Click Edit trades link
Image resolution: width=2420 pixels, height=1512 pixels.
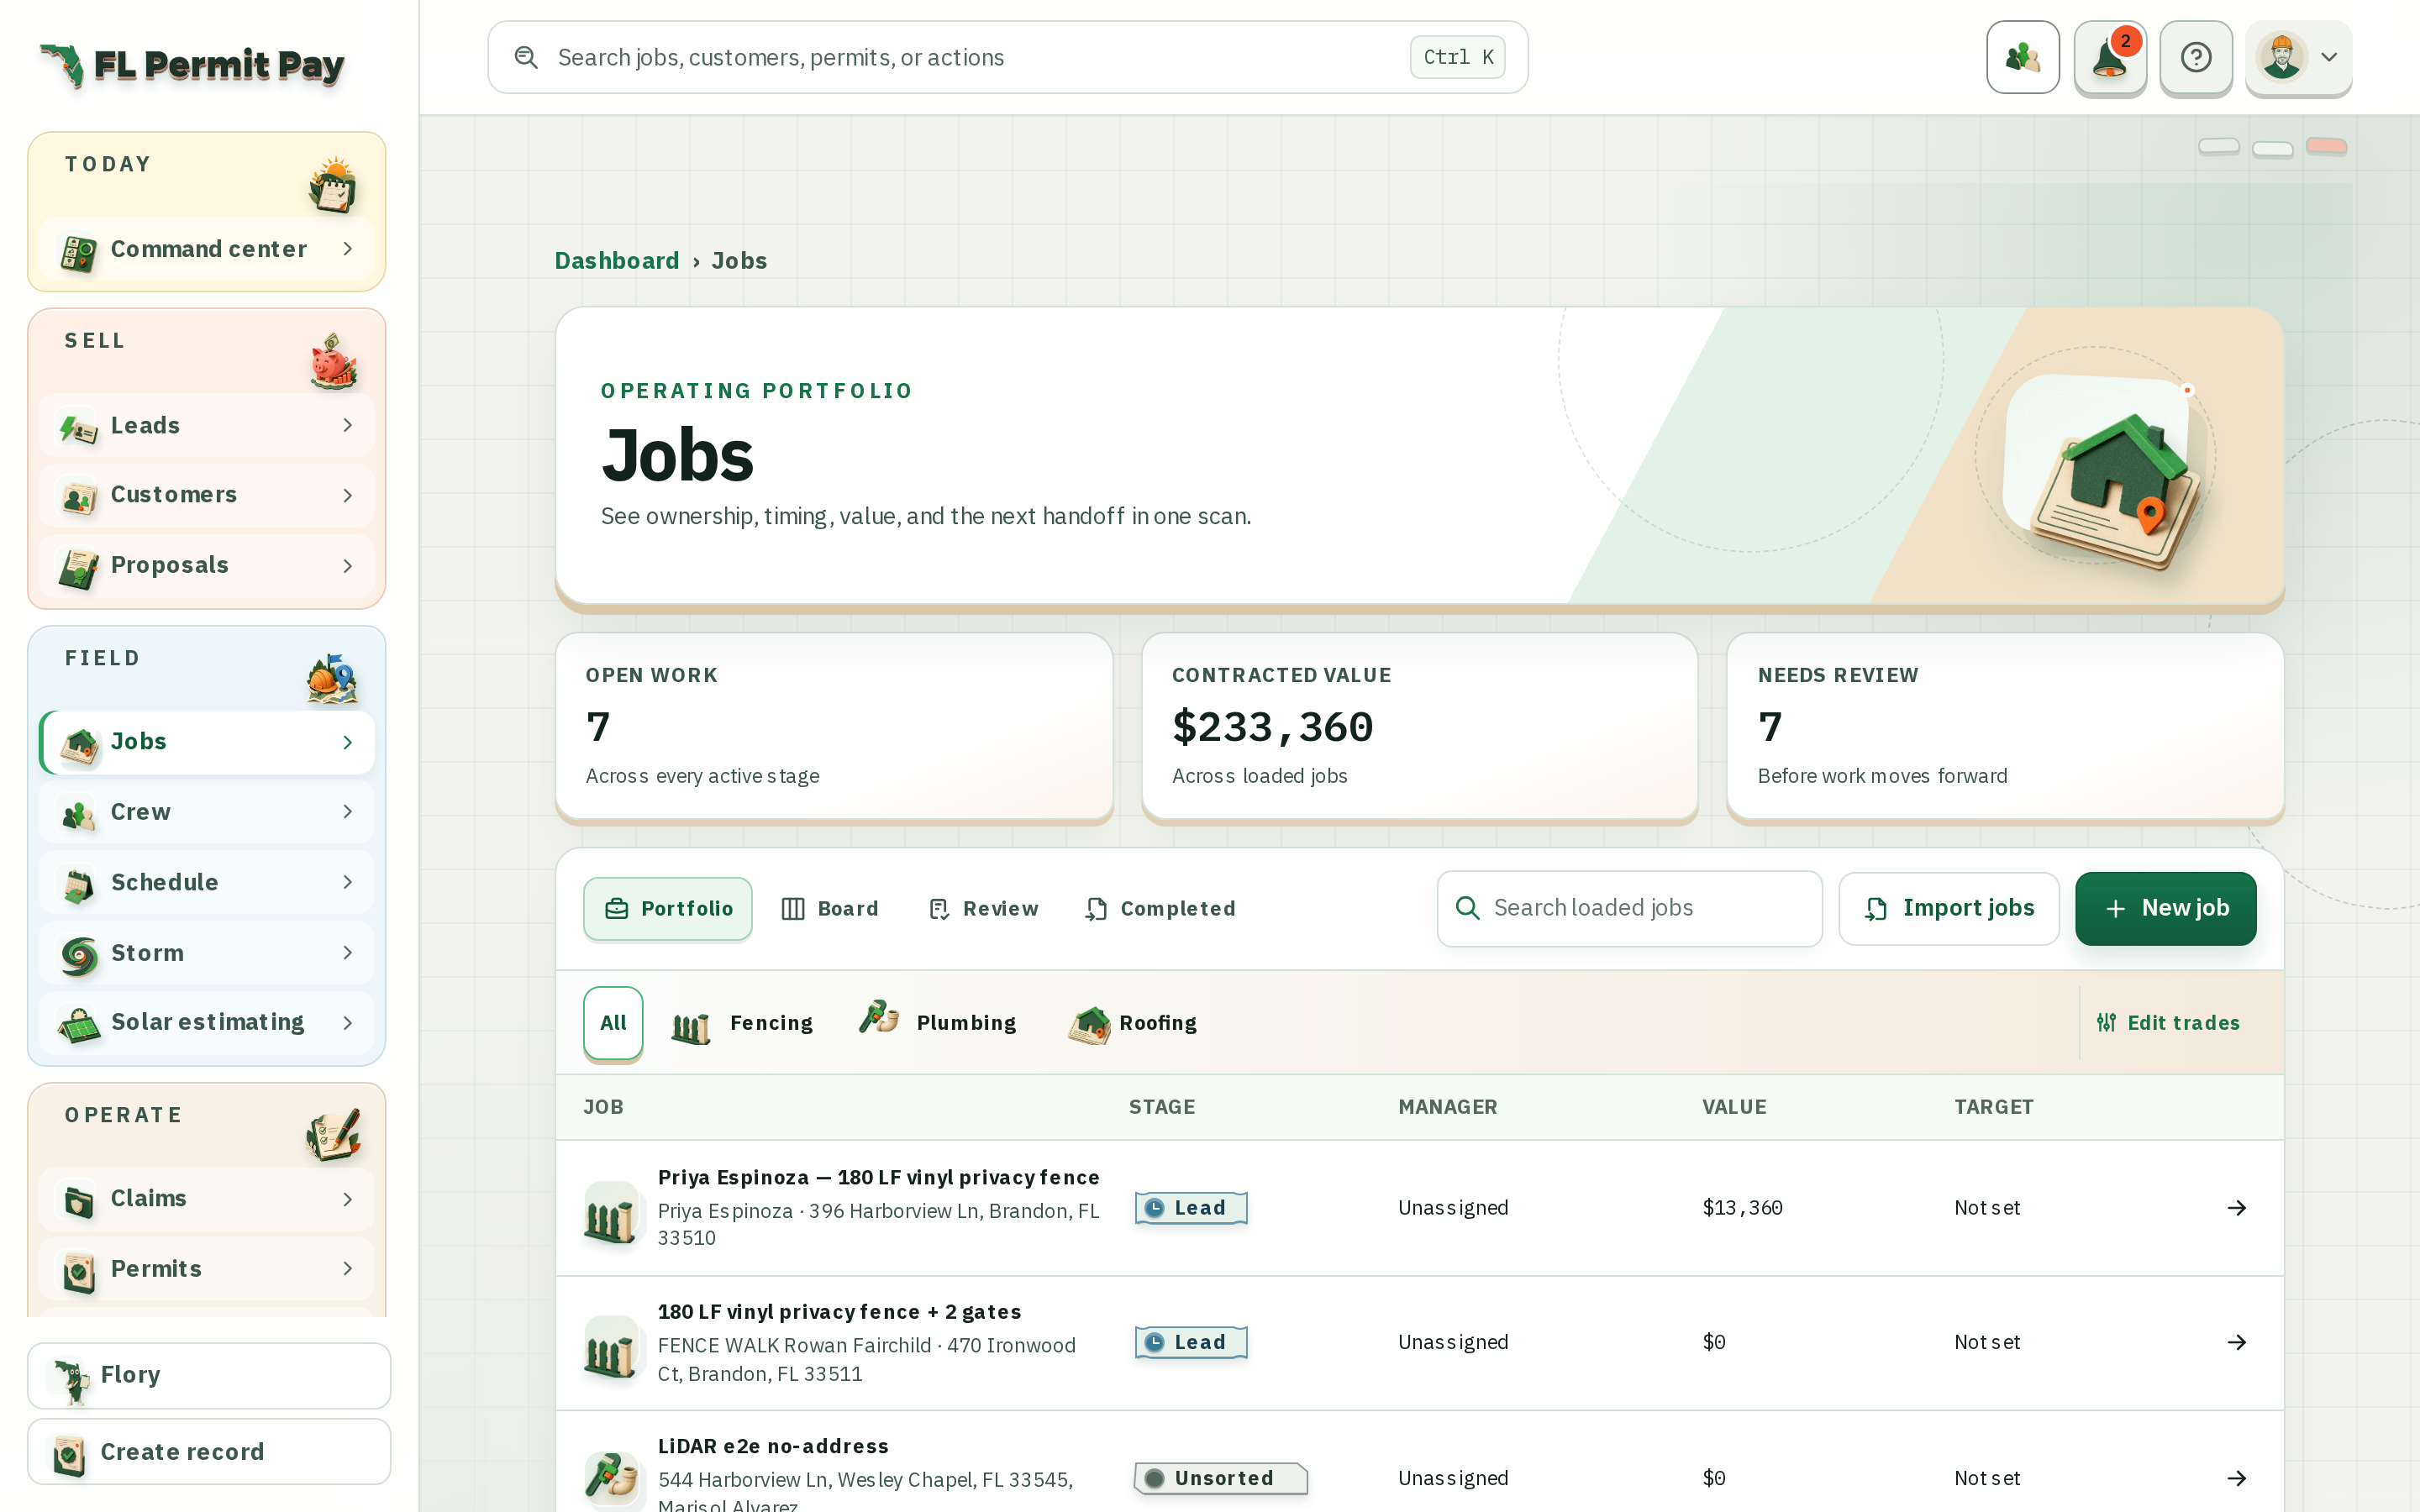pyautogui.click(x=2168, y=1023)
